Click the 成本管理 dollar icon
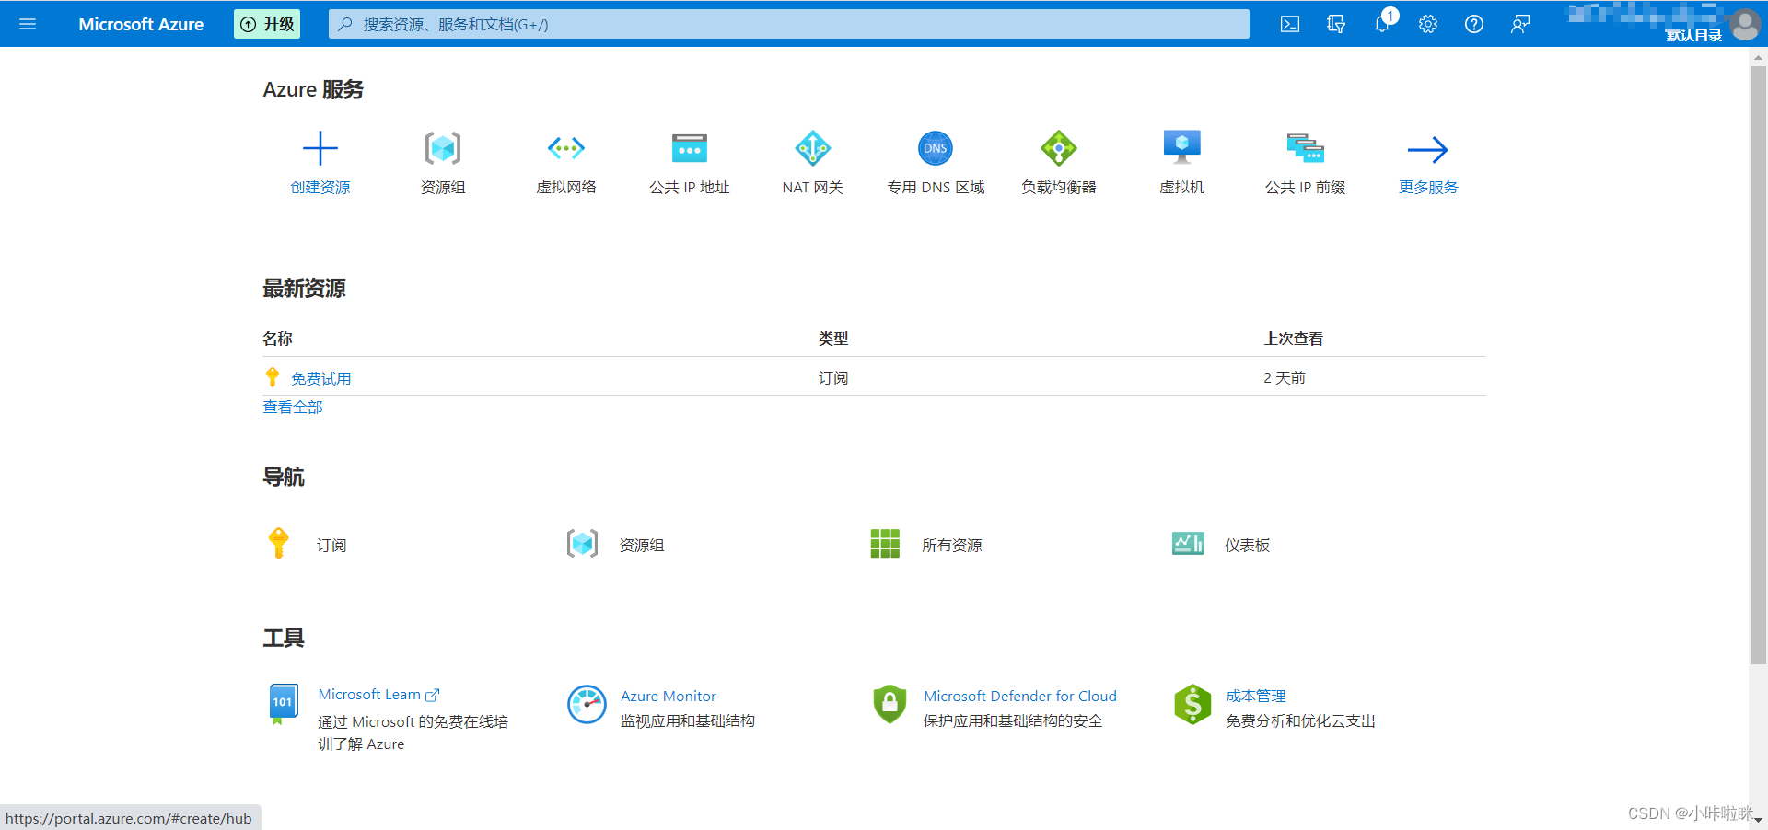 click(1192, 705)
